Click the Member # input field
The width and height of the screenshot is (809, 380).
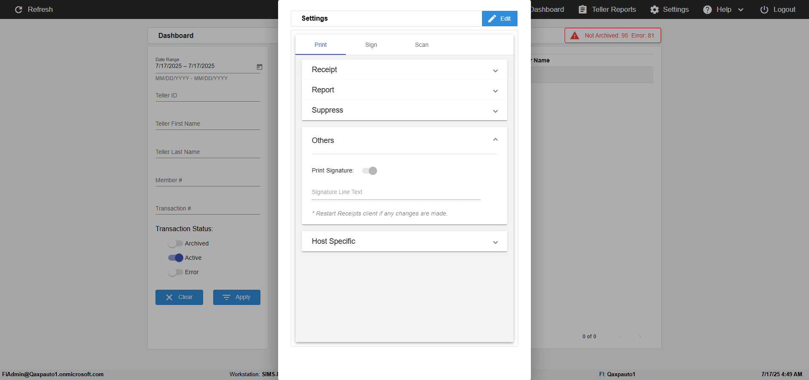pos(208,181)
